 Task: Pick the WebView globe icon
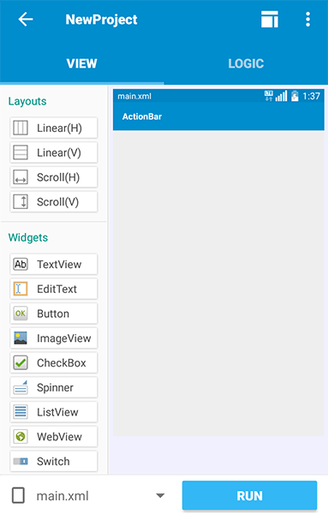tap(21, 436)
